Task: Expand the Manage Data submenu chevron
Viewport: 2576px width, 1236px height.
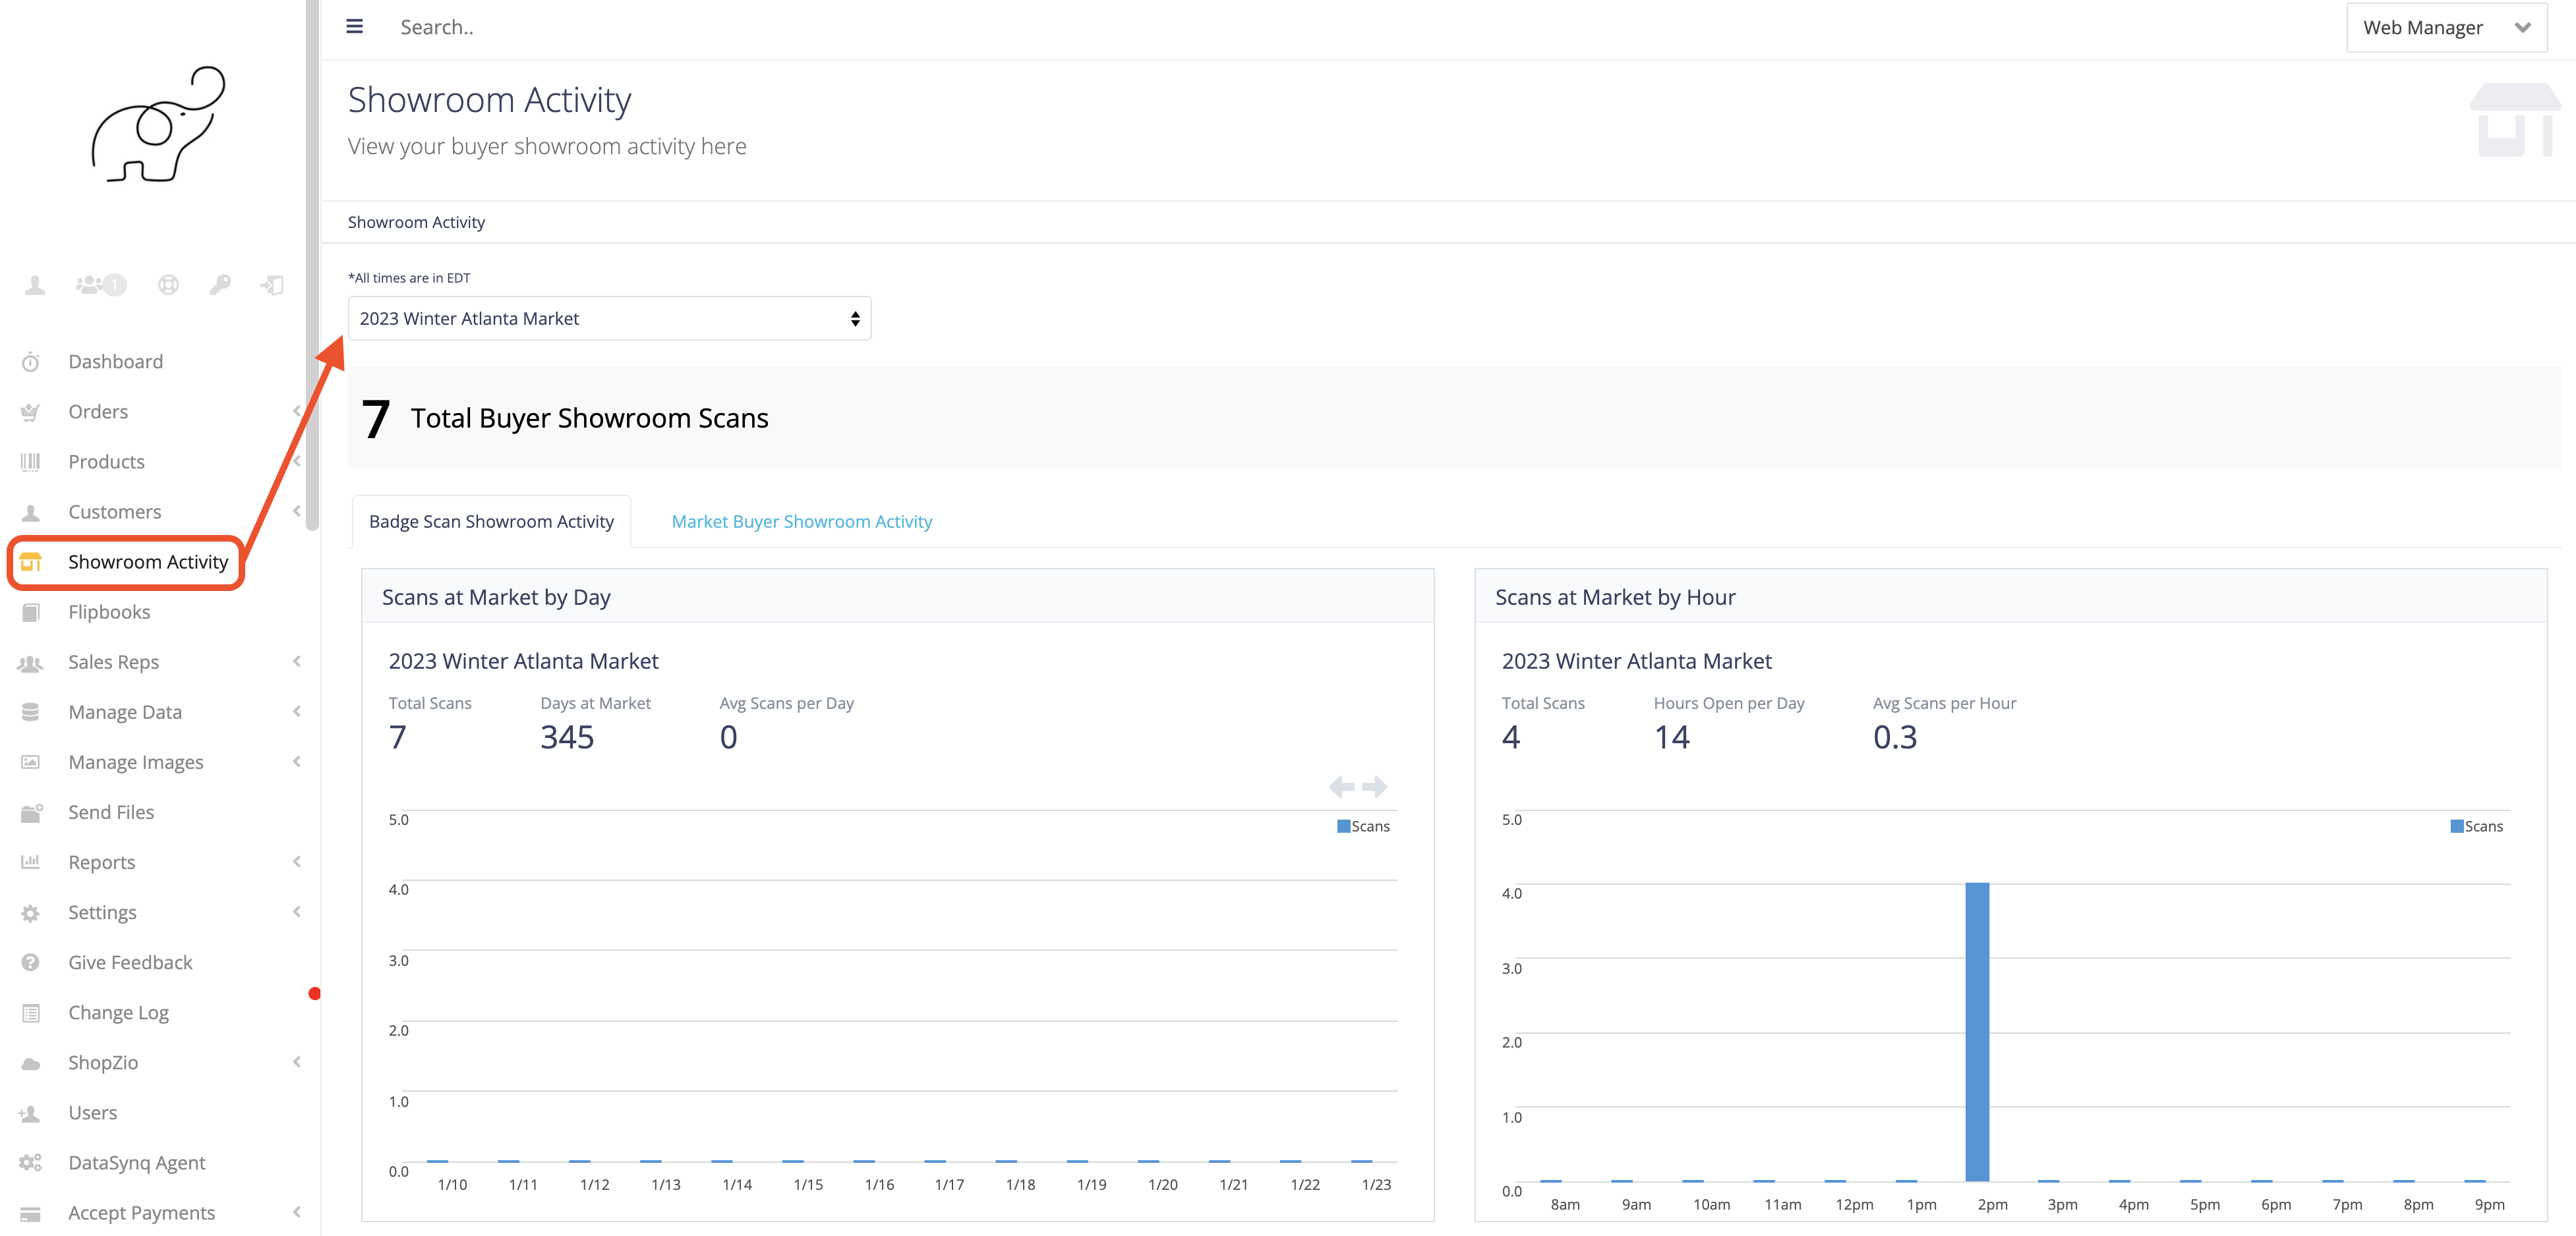Action: pos(297,712)
